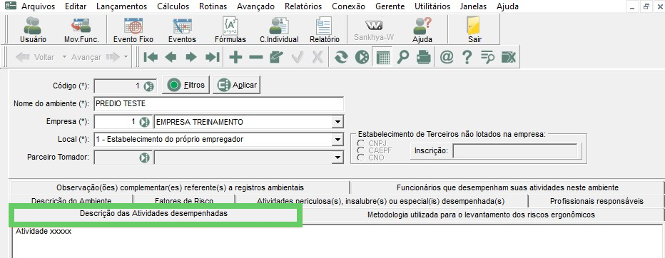Click the Aplicar button
The width and height of the screenshot is (665, 258).
pyautogui.click(x=237, y=85)
